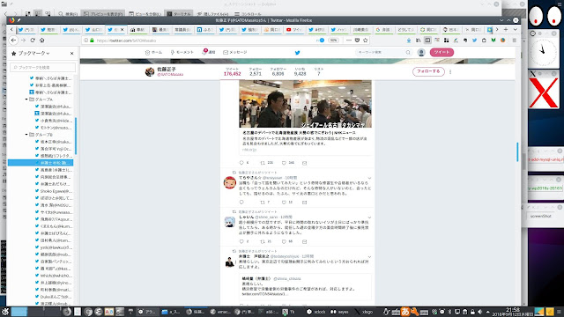The height and width of the screenshot is (317, 564).
Task: Reply to the NHK news tweet
Action: pos(241,163)
